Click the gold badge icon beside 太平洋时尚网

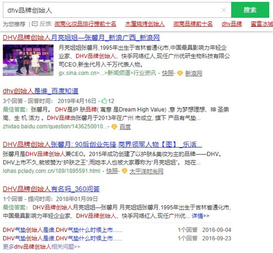point(124,171)
